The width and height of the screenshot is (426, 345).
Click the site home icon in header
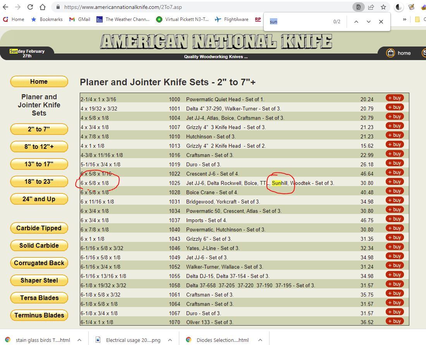(398, 53)
